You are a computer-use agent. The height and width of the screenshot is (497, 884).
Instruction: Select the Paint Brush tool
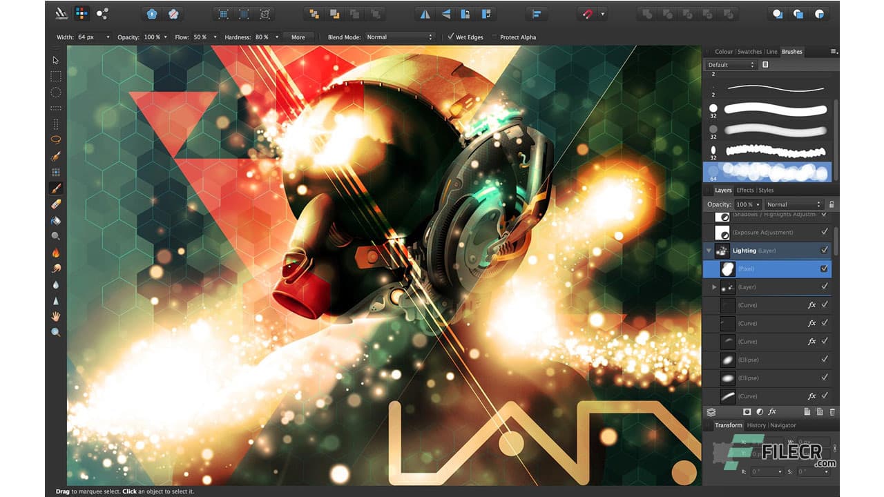(x=56, y=187)
